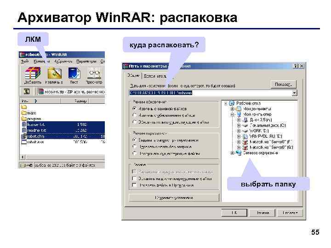Expand the Локальный диск (C:) node
The width and height of the screenshot is (331, 248).
pos(239,125)
